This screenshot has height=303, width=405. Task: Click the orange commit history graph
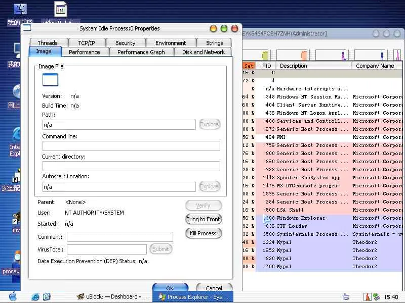click(x=292, y=55)
